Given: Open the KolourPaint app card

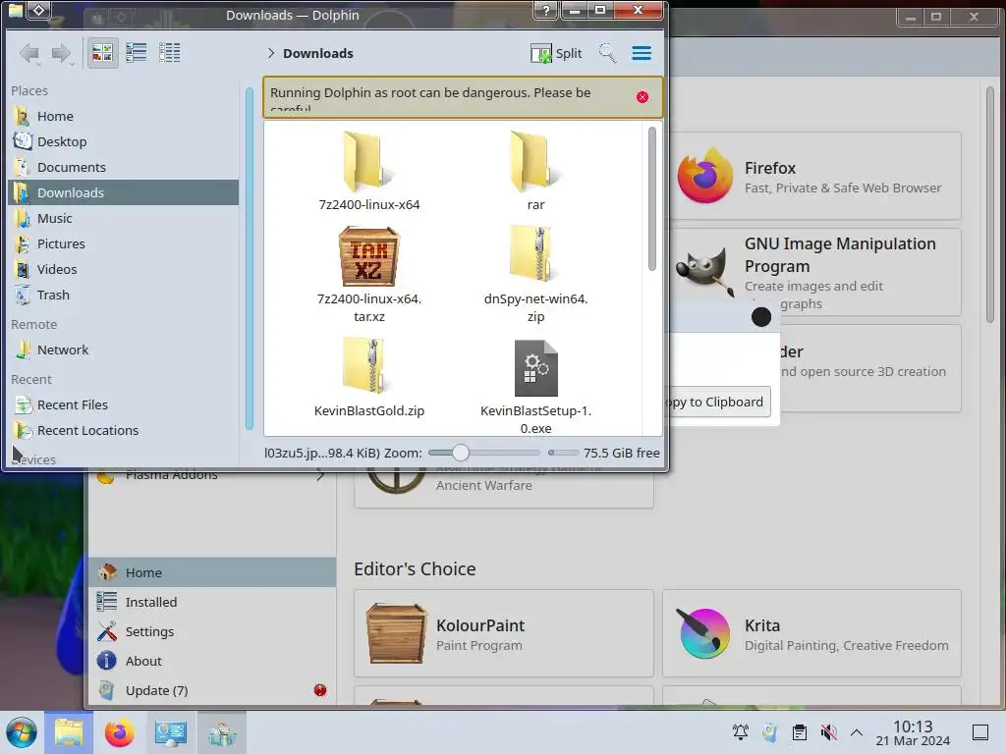Looking at the screenshot, I should click(504, 633).
